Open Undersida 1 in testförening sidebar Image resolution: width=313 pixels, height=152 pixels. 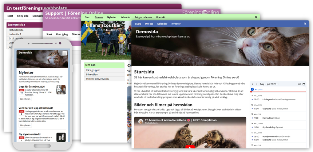25,34
